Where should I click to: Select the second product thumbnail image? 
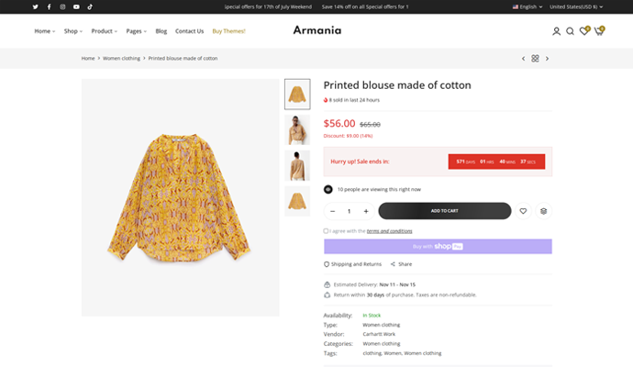pos(297,130)
